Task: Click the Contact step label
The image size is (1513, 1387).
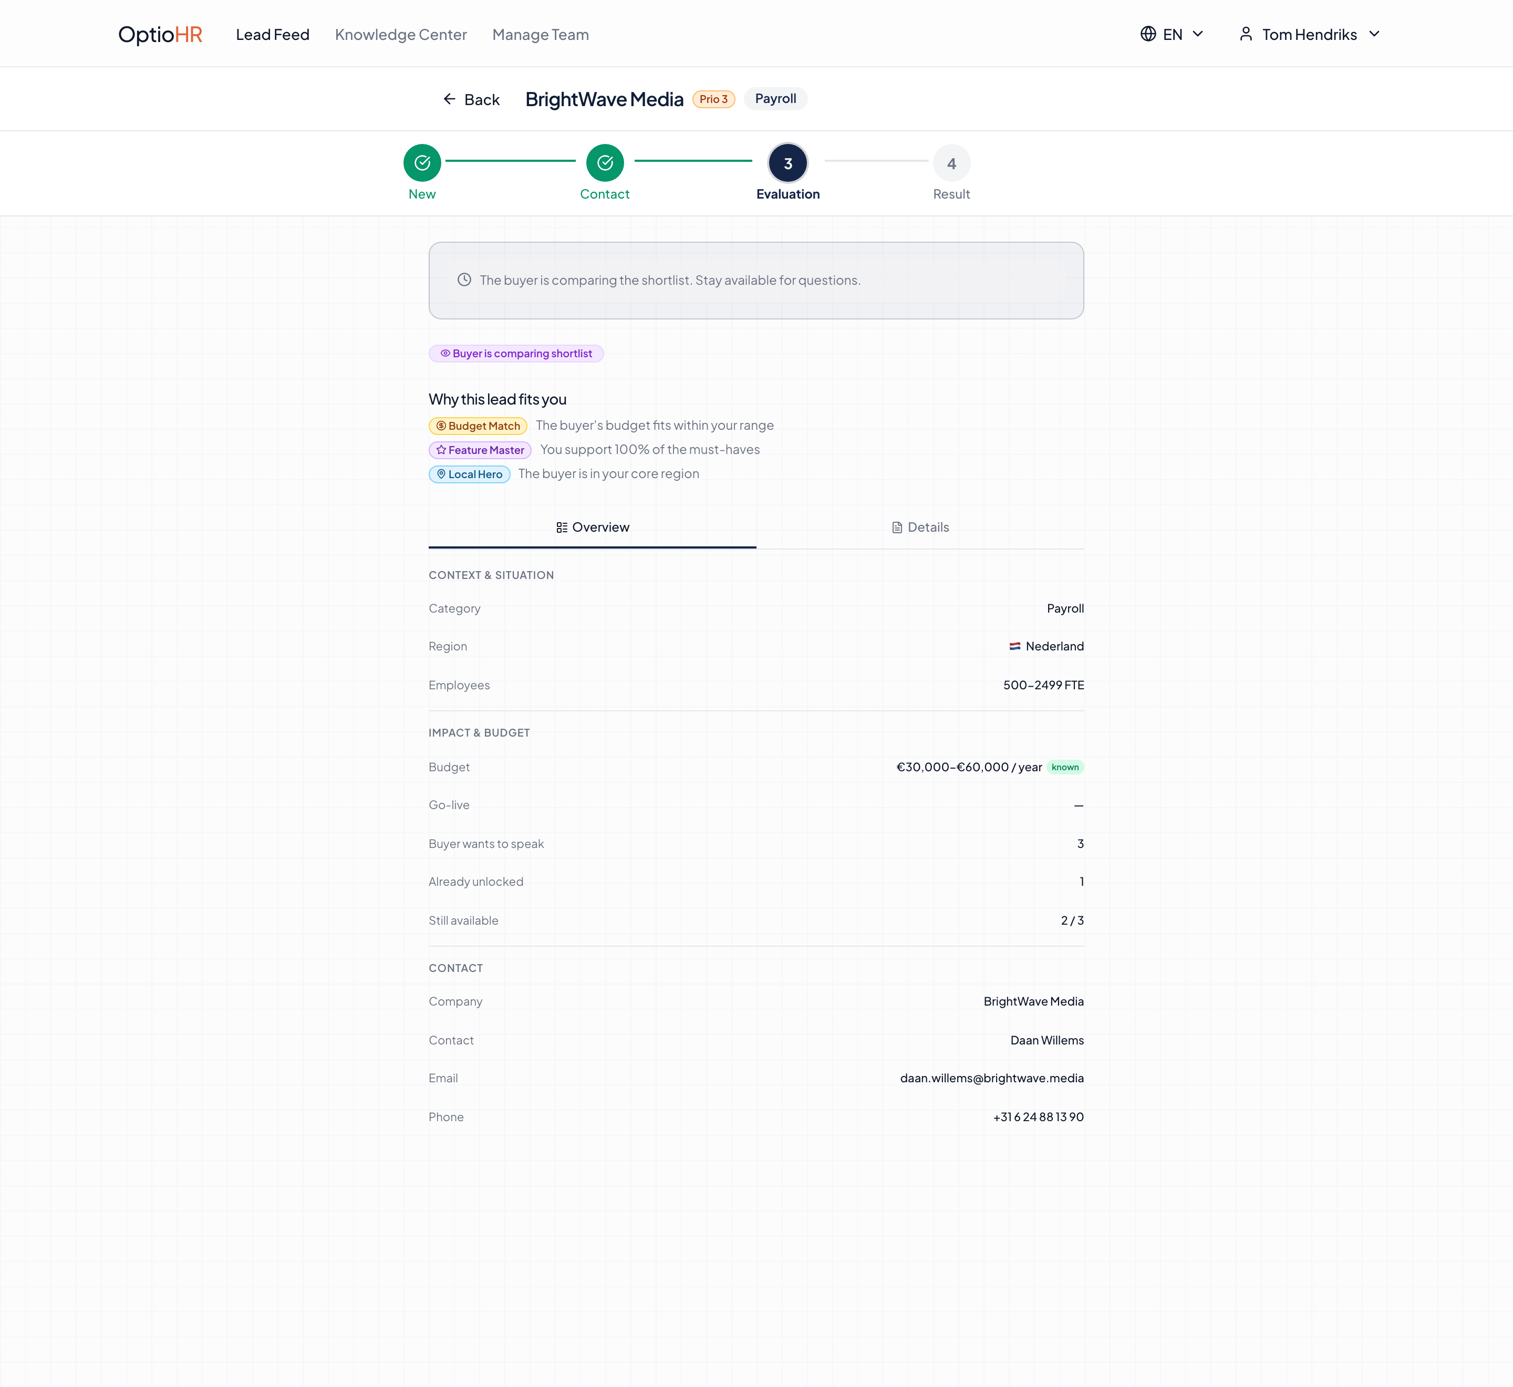Action: pos(605,194)
